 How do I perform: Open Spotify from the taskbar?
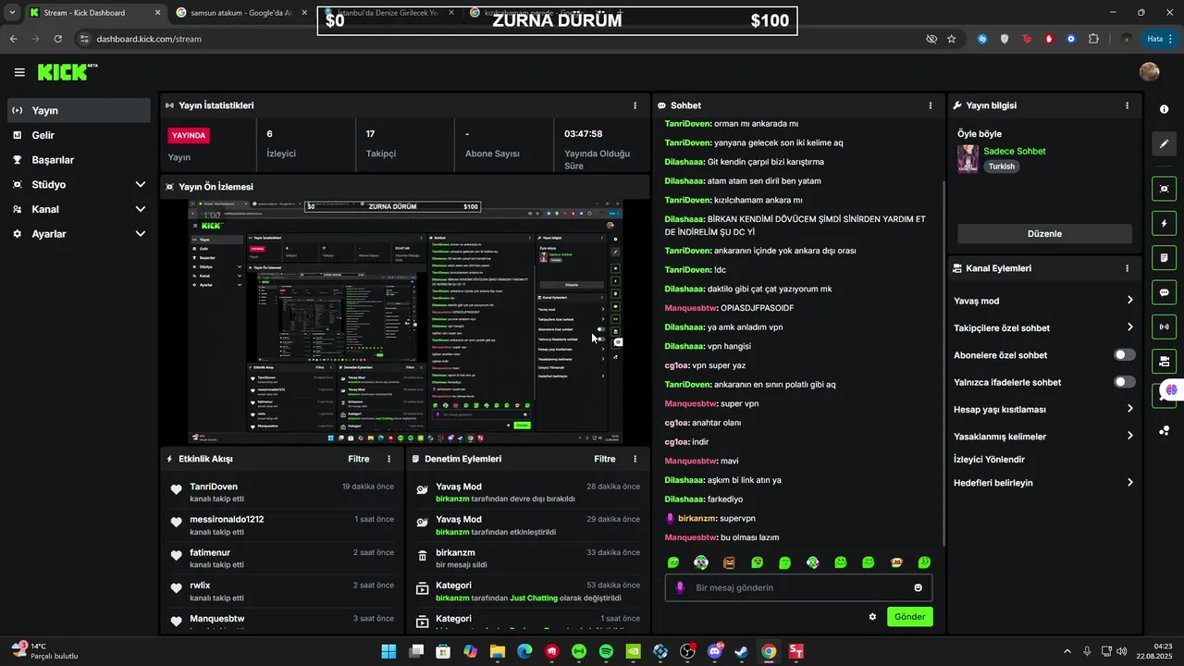click(x=607, y=651)
